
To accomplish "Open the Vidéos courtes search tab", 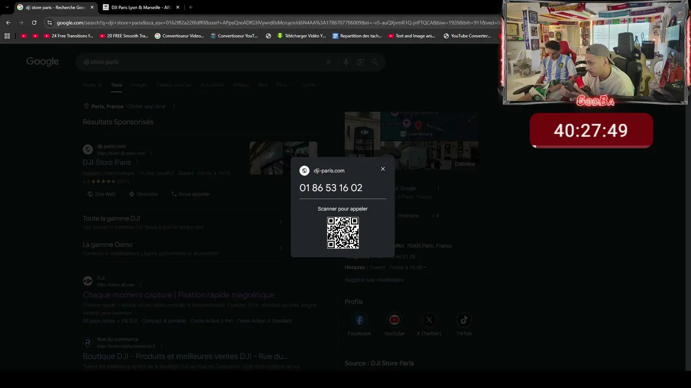I will tap(174, 85).
